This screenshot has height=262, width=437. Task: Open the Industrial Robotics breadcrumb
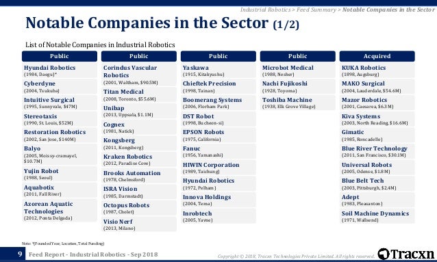pos(265,10)
